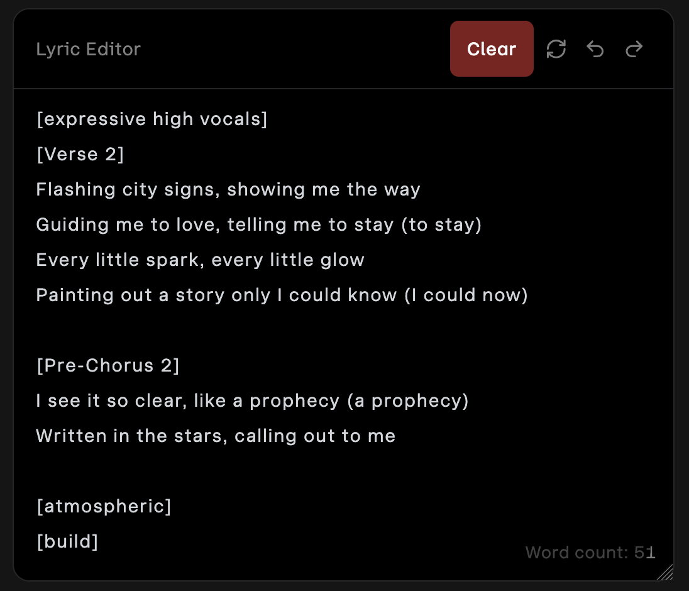Click the line starting "Flashing city signs"

[228, 189]
